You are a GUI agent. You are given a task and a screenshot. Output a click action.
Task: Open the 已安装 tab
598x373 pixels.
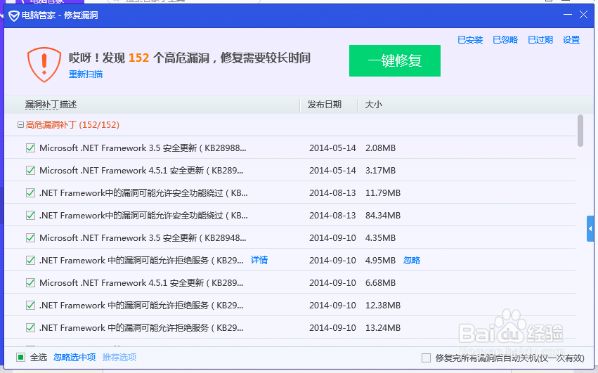[470, 39]
